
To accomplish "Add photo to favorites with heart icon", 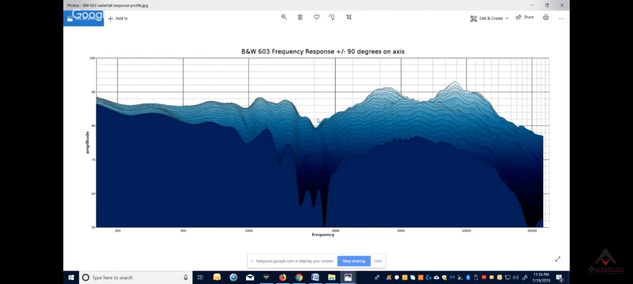I will point(316,17).
